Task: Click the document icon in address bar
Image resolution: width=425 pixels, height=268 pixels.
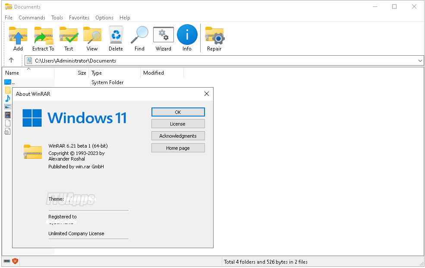Action: pos(29,61)
